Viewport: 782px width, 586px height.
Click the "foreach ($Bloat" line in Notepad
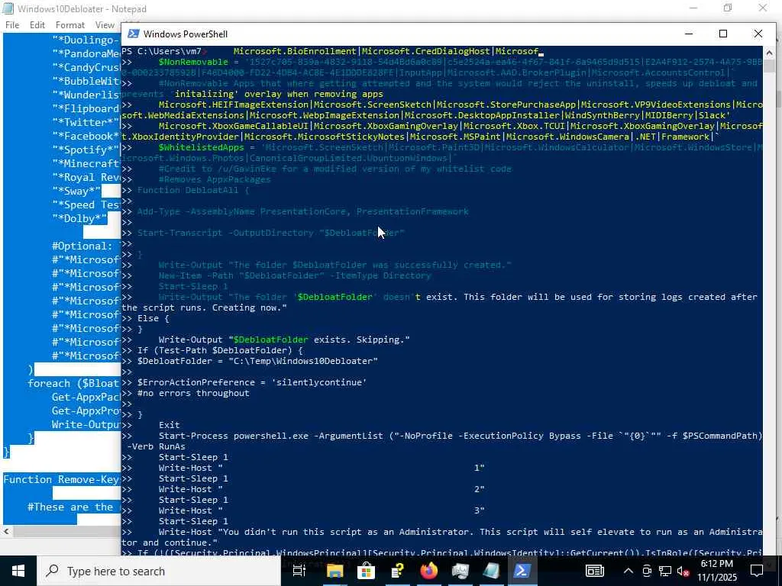[73, 383]
